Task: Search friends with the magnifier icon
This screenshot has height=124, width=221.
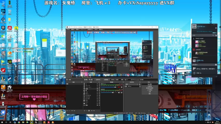Action: coord(213,36)
